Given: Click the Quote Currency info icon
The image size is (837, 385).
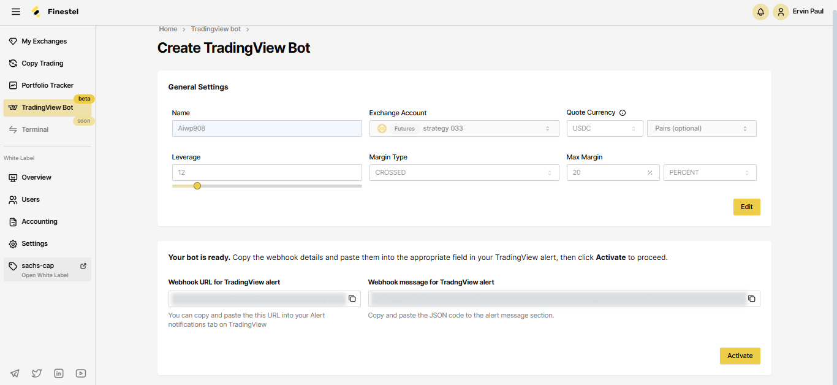Looking at the screenshot, I should (623, 113).
